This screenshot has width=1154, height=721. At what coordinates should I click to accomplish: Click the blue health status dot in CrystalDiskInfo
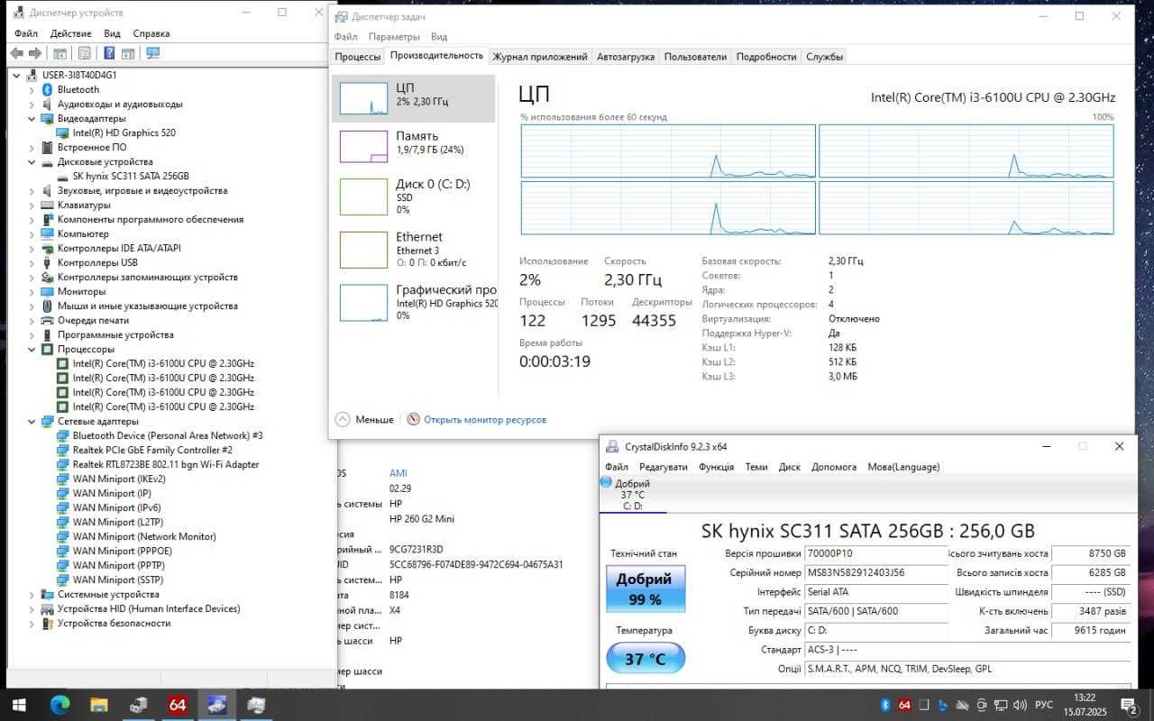(606, 483)
